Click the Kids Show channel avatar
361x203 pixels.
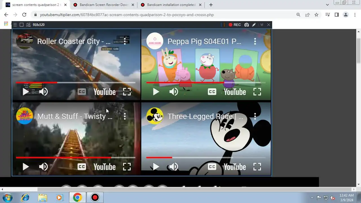pos(155,41)
